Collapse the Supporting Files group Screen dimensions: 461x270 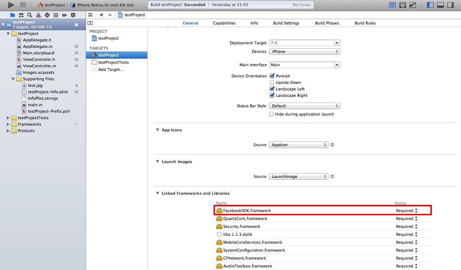(13, 79)
